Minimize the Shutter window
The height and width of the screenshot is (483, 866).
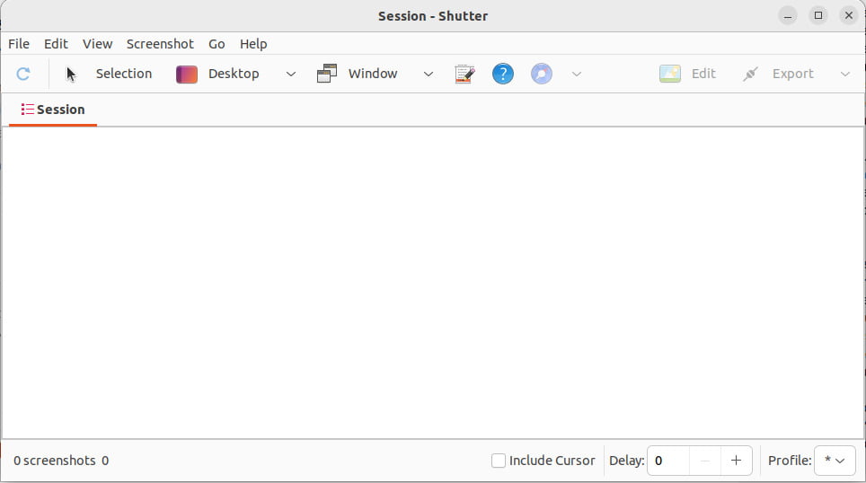click(788, 16)
